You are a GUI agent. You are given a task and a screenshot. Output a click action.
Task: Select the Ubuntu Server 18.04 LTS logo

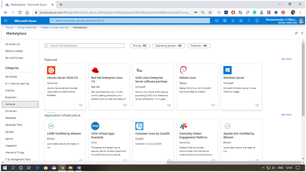pyautogui.click(x=51, y=70)
